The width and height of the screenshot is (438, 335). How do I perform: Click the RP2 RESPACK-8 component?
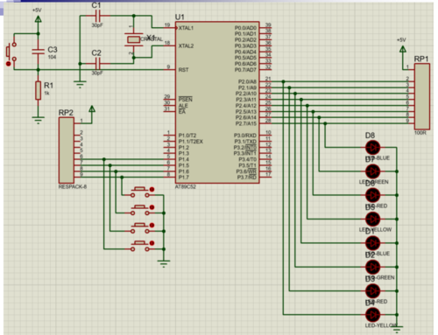tap(67, 150)
